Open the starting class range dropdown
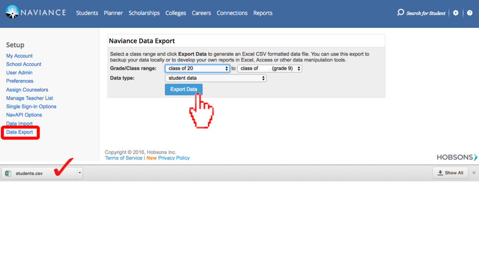The width and height of the screenshot is (479, 269). pos(198,68)
